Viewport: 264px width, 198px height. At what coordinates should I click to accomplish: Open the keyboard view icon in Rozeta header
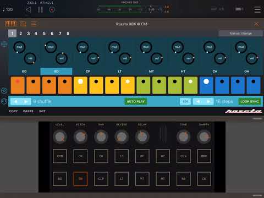(x=10, y=24)
